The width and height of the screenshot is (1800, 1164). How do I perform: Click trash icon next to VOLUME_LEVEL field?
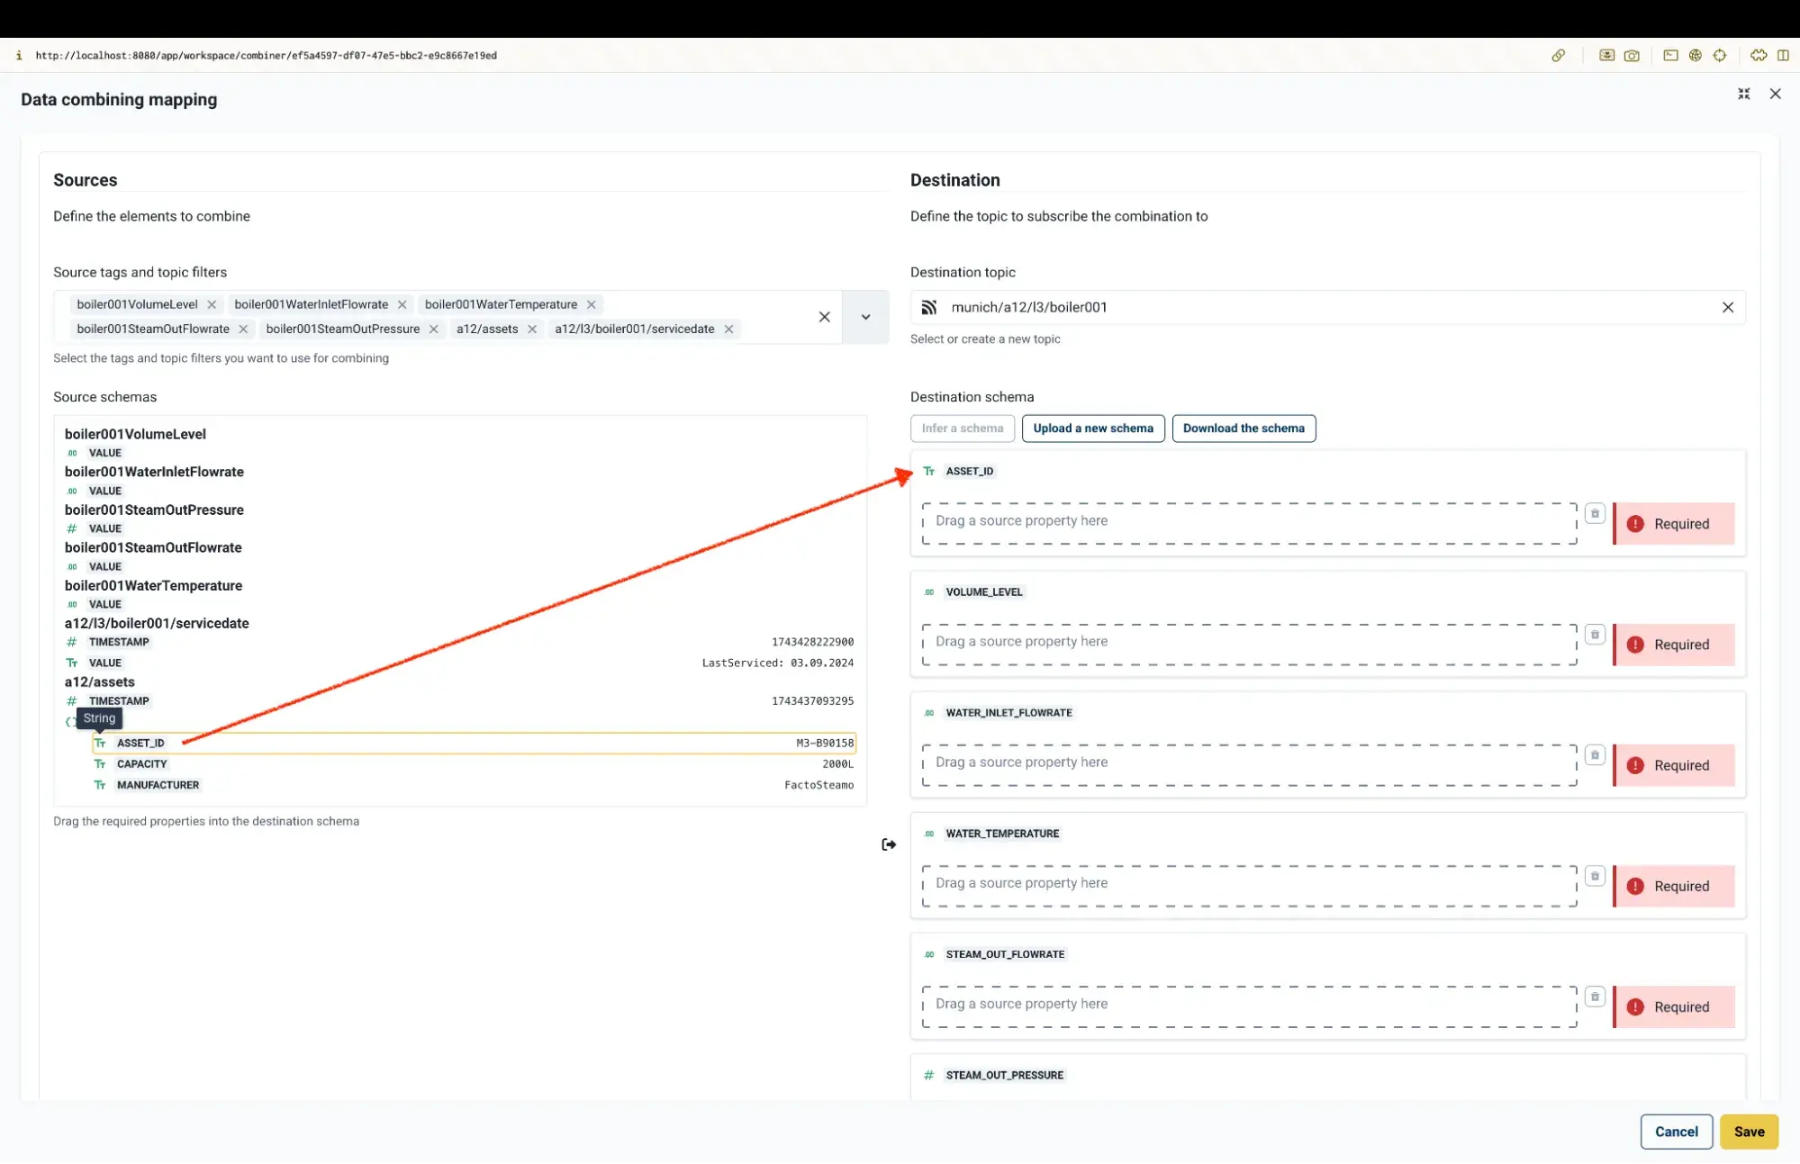coord(1595,635)
